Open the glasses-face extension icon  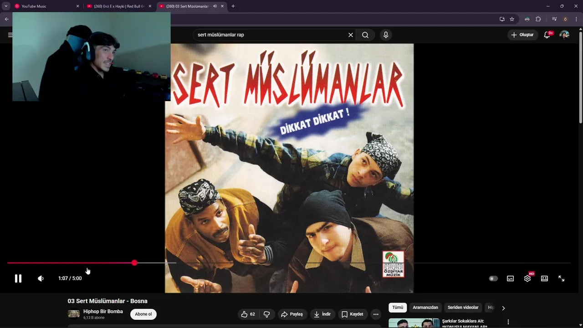527,19
